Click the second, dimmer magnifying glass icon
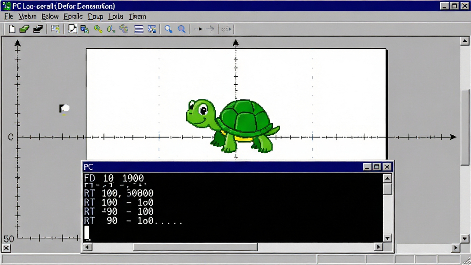 (182, 29)
